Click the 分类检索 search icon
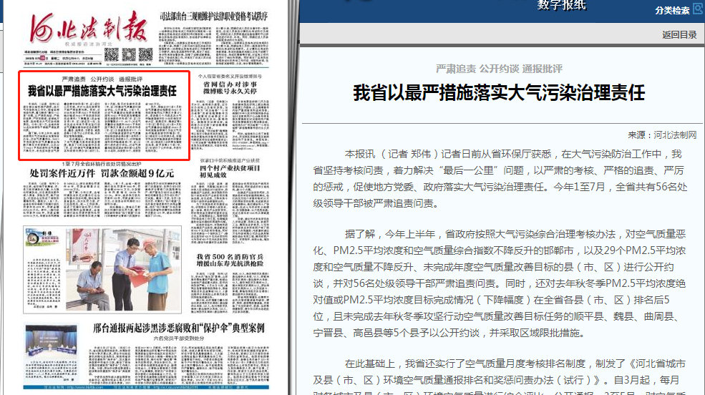This screenshot has height=395, width=705. pos(697,10)
